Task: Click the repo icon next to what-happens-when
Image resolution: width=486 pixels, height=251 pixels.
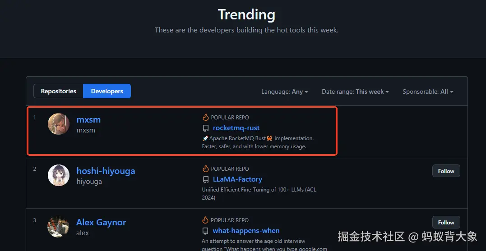Action: click(206, 231)
